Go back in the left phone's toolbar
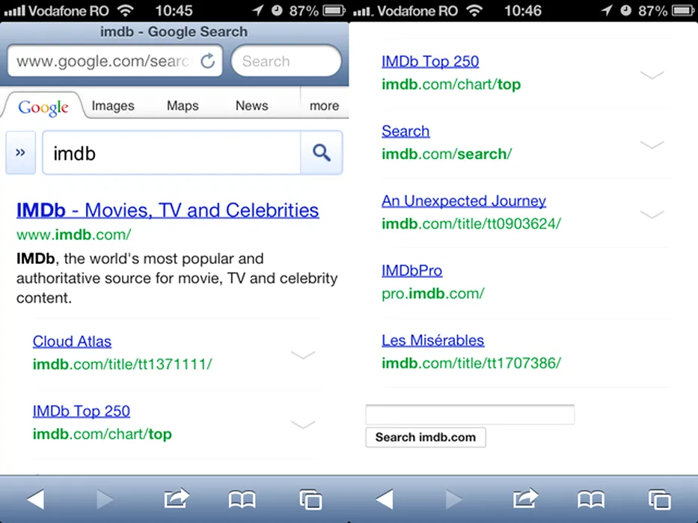698x523 pixels. pyautogui.click(x=35, y=499)
